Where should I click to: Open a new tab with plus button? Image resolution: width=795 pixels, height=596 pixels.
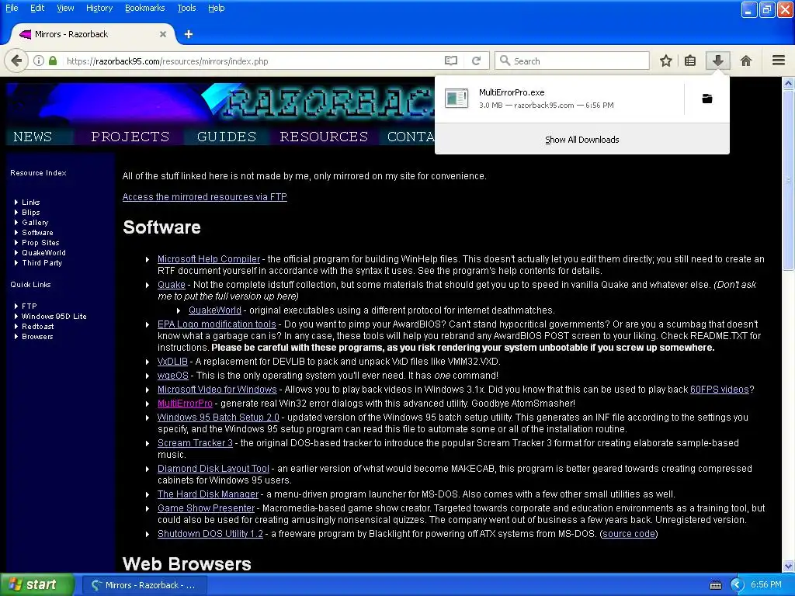tap(189, 34)
